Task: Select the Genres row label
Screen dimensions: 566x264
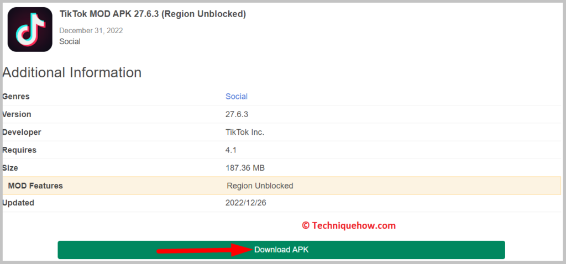Action: [x=16, y=97]
